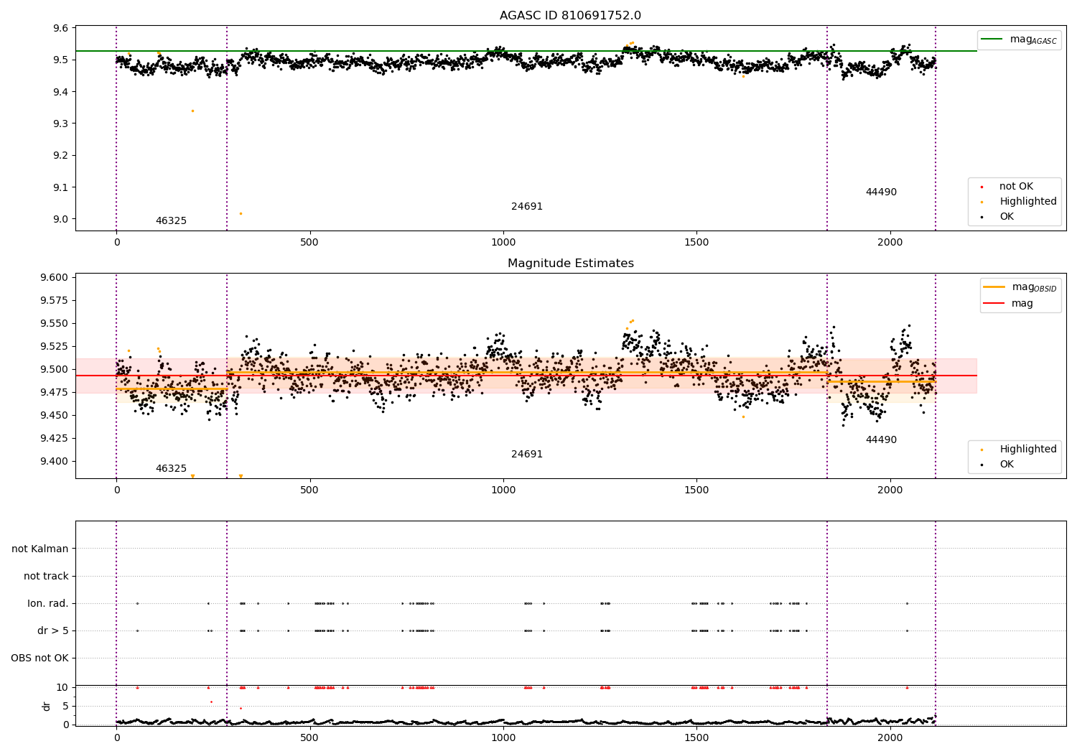Click the green line sample in mag AGASC legend

point(992,39)
